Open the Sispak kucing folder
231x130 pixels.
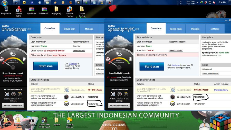click(82, 12)
